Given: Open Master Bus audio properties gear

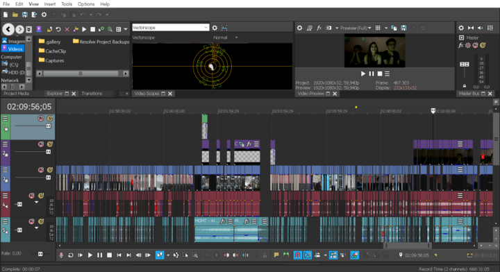Looking at the screenshot, I should point(461,28).
